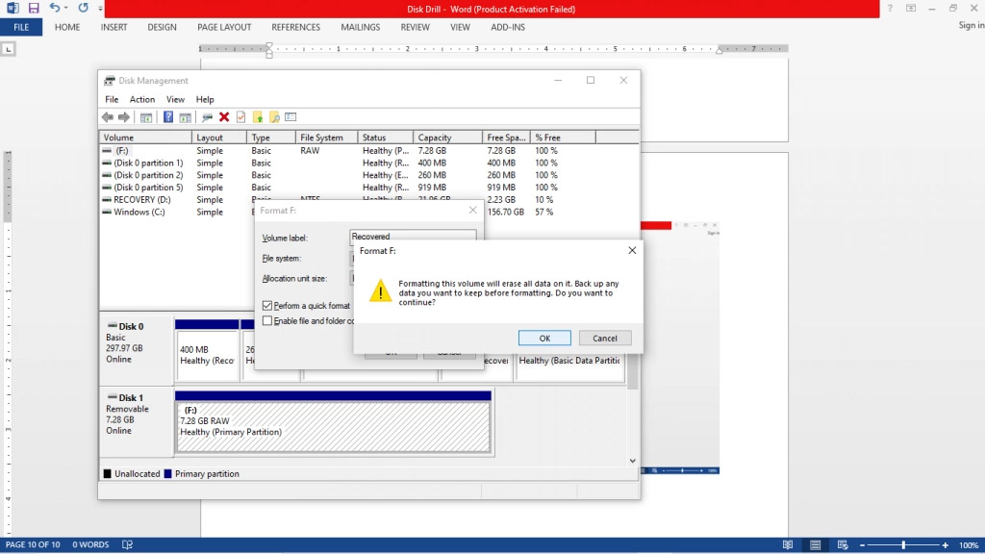The height and width of the screenshot is (554, 985).
Task: Toggle Enable file and folder compression checkbox
Action: click(x=267, y=321)
